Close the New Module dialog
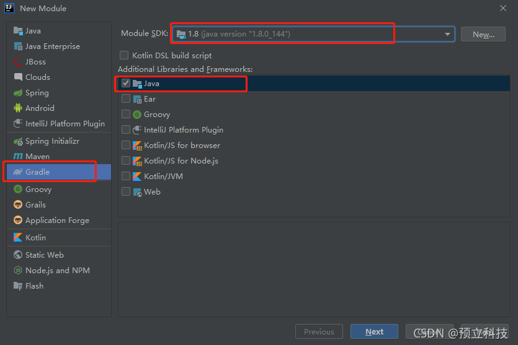The image size is (518, 345). [503, 8]
